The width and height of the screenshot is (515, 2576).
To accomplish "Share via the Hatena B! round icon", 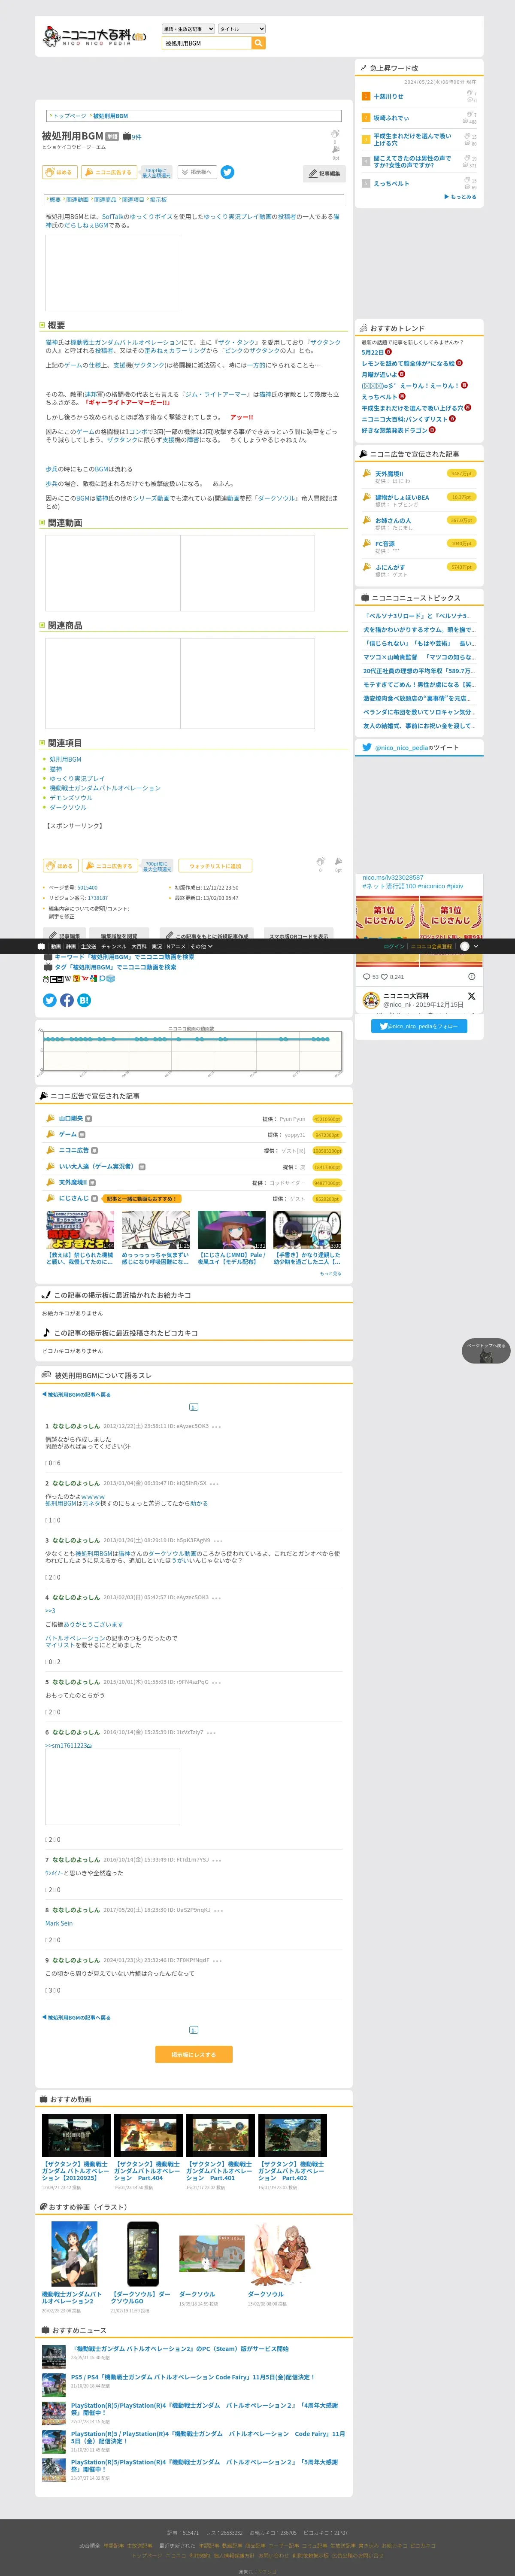I will 84,1000.
